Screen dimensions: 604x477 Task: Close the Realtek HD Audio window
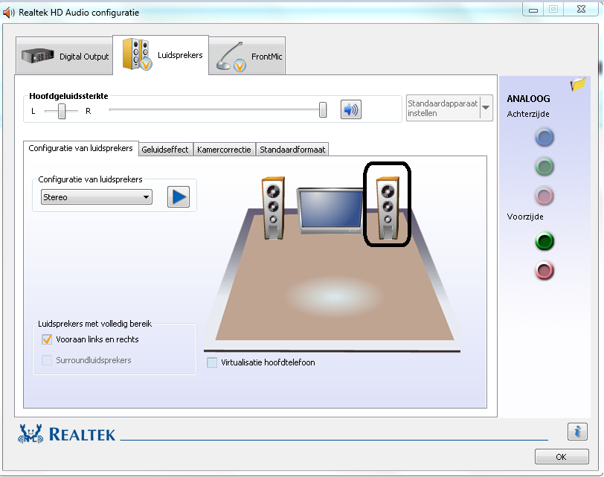coord(582,9)
